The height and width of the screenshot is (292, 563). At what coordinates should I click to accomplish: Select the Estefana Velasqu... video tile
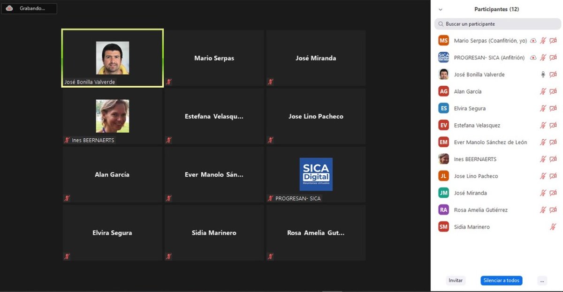[x=214, y=116]
